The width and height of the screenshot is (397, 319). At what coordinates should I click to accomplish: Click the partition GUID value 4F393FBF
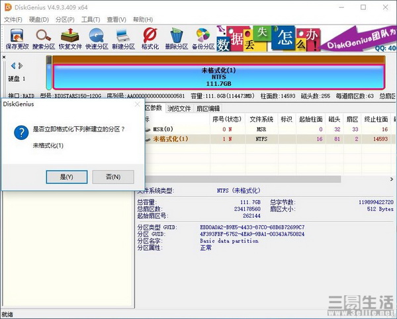pyautogui.click(x=252, y=234)
